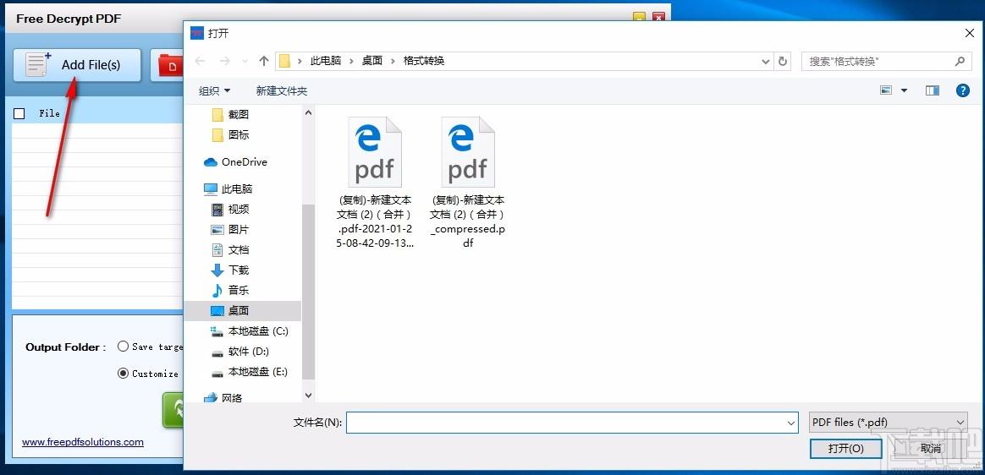
Task: Click 桌面 in the address path
Action: [x=371, y=61]
